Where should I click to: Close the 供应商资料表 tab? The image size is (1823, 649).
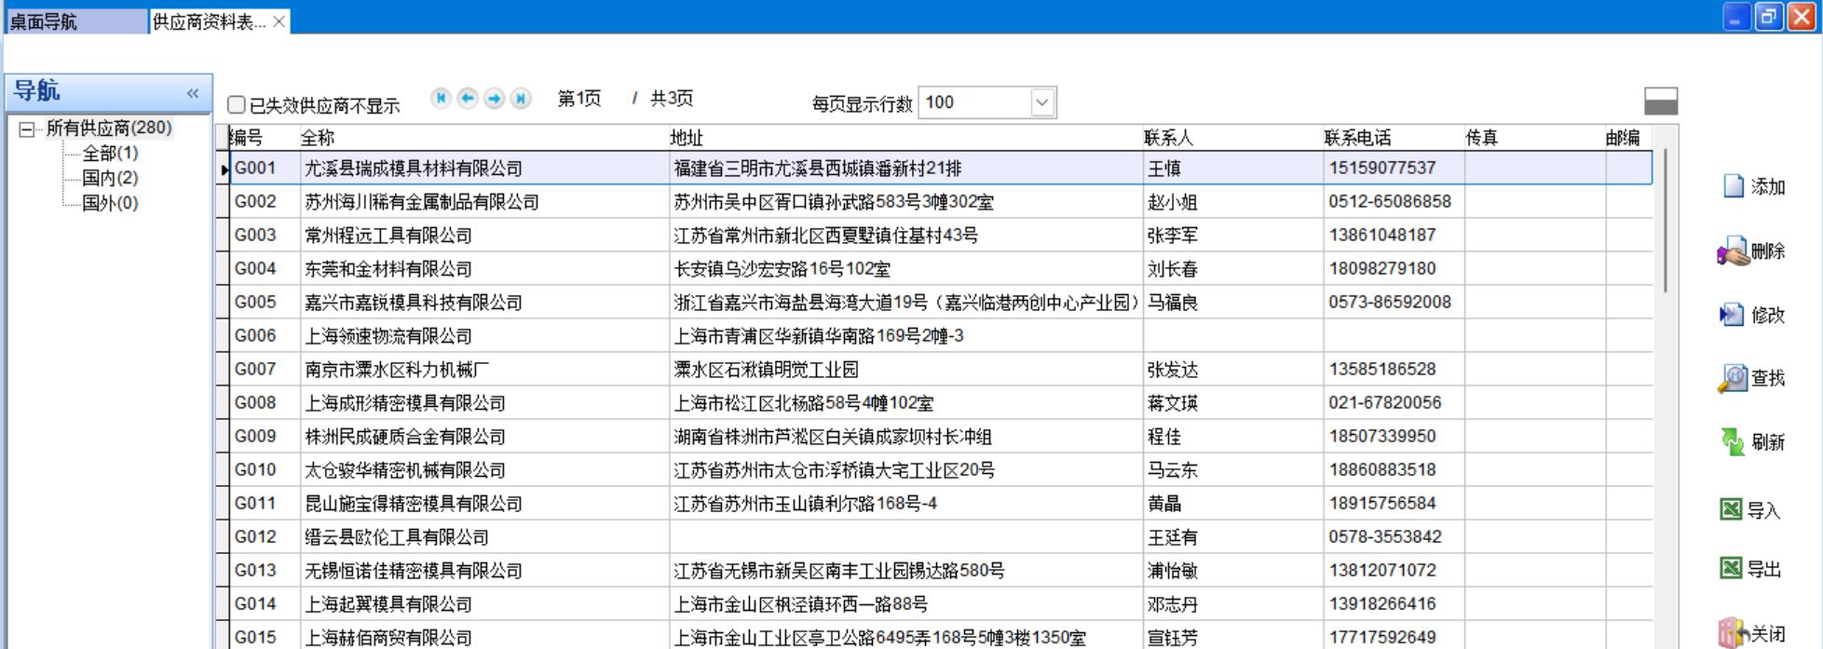point(279,21)
